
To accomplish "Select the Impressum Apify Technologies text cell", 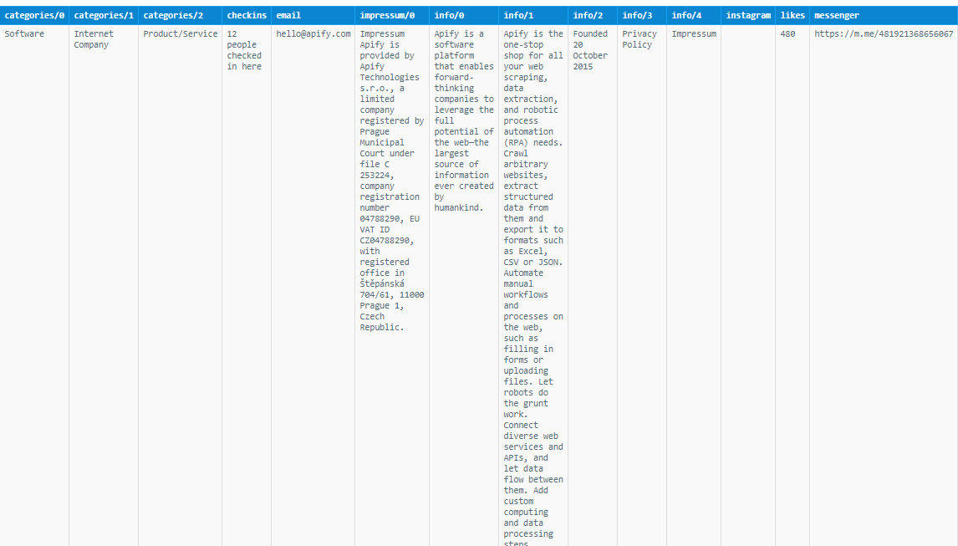I will tap(392, 285).
